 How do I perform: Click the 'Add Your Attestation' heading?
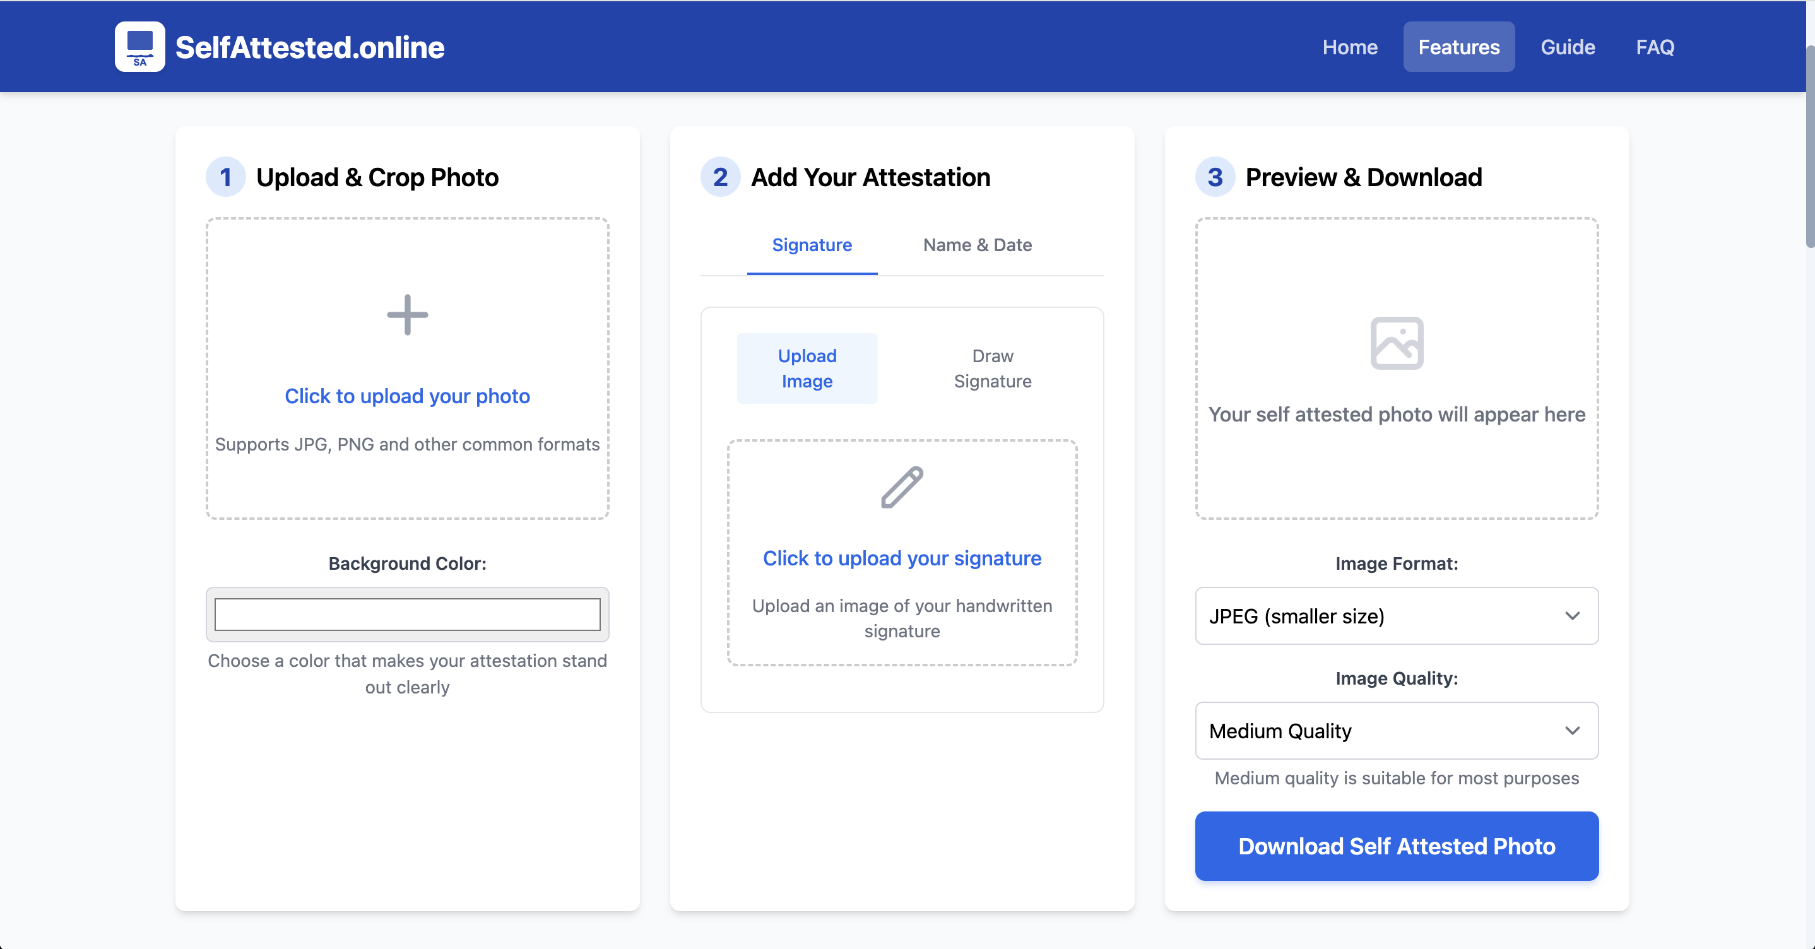click(x=870, y=177)
